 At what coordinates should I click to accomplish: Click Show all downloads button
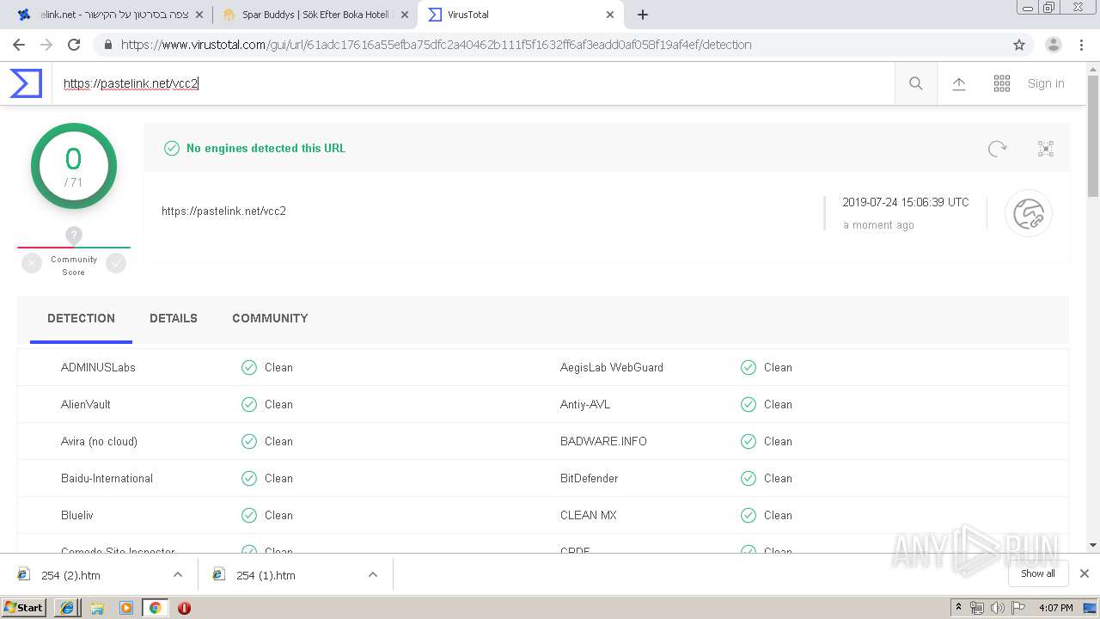coord(1037,573)
